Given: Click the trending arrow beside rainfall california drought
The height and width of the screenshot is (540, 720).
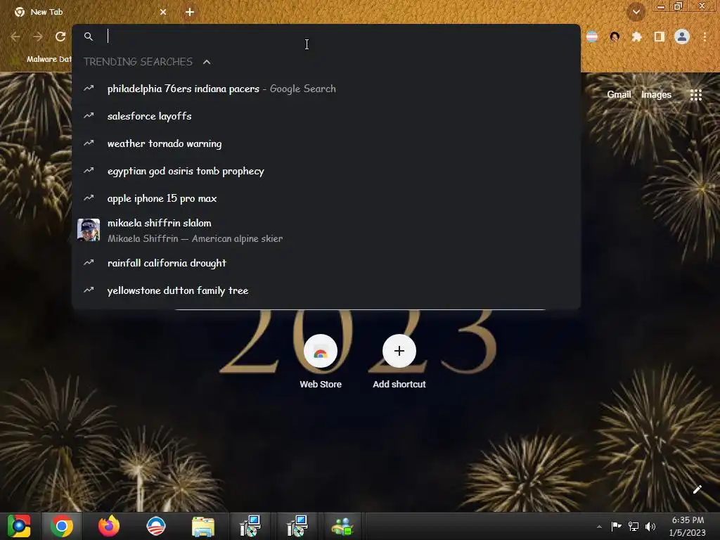Looking at the screenshot, I should coord(89,263).
